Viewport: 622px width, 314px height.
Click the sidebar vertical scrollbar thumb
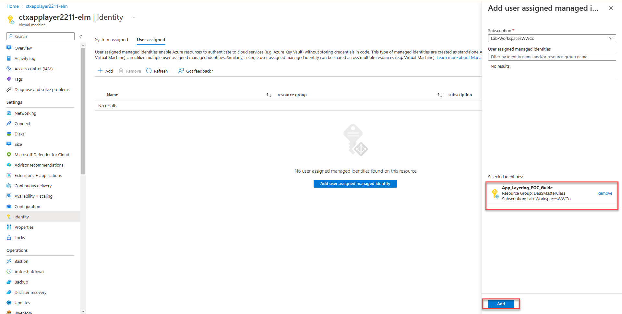(x=83, y=111)
